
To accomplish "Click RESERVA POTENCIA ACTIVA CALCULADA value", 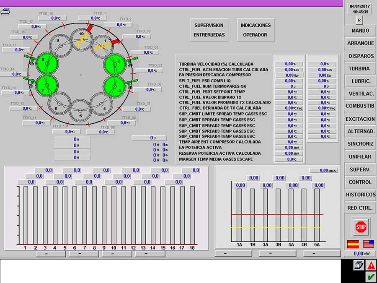I will point(289,153).
